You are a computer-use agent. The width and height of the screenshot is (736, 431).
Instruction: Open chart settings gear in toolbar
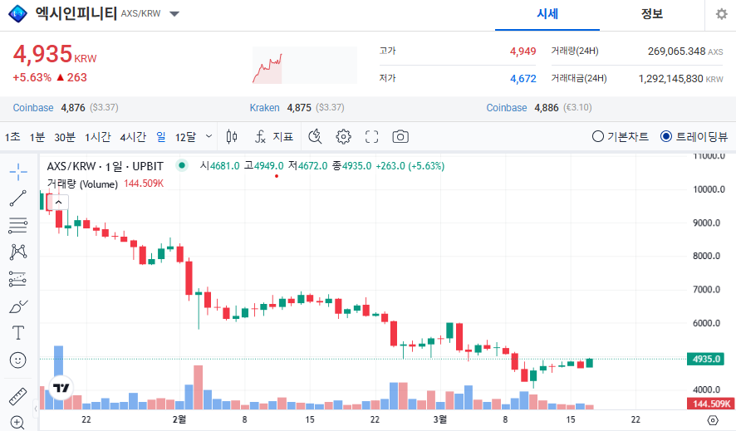point(344,136)
